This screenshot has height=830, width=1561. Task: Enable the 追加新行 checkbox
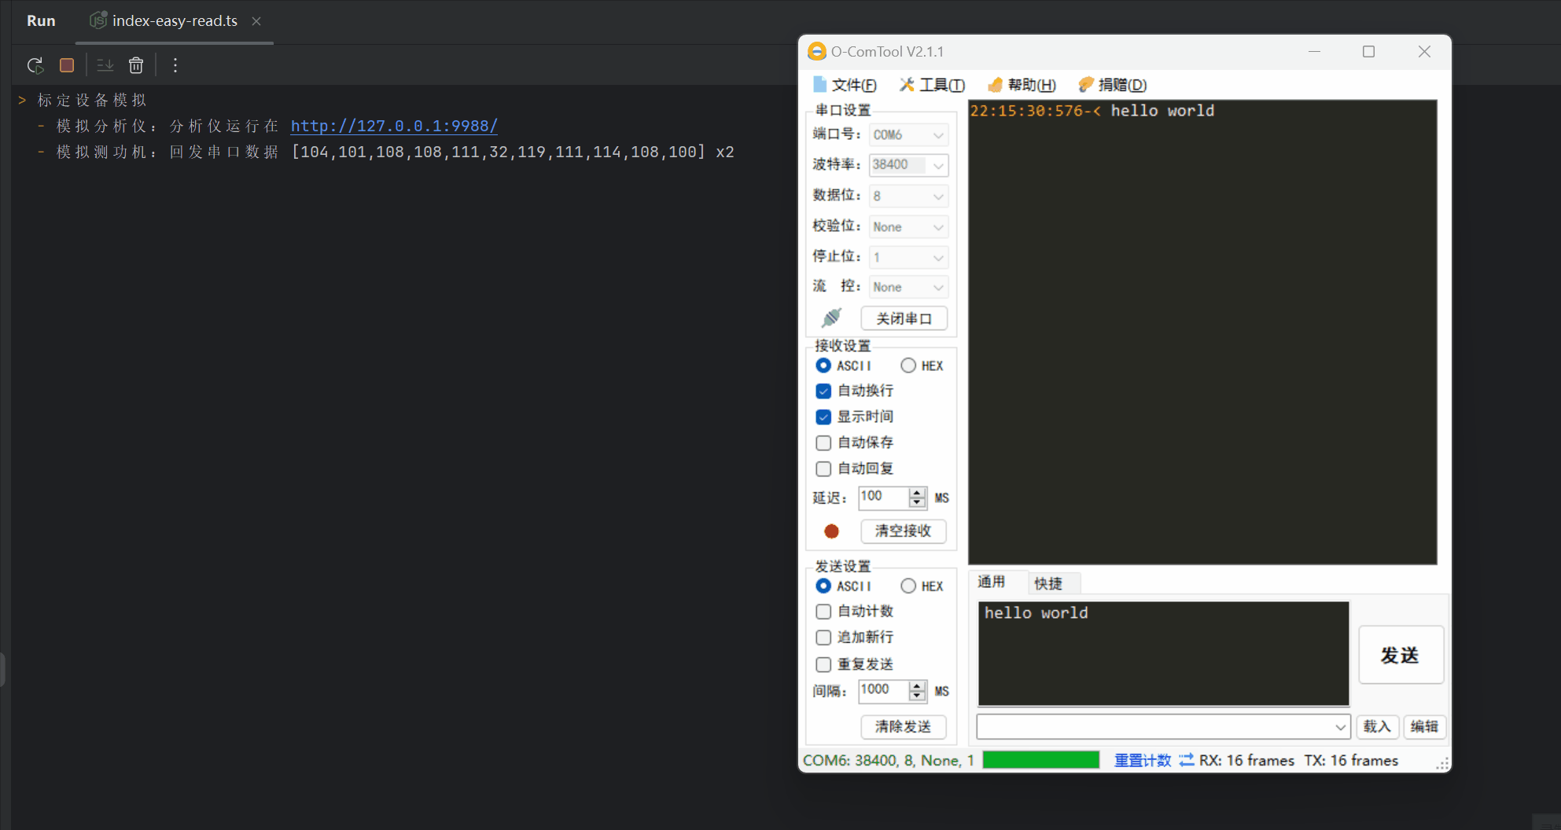pyautogui.click(x=823, y=637)
